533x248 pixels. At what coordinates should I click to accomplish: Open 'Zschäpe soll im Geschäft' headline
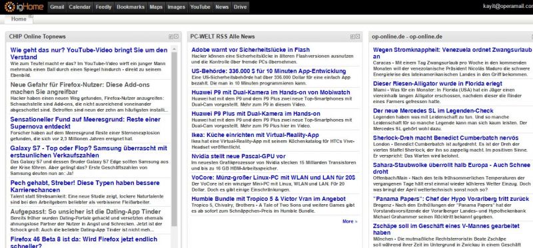[x=446, y=229]
